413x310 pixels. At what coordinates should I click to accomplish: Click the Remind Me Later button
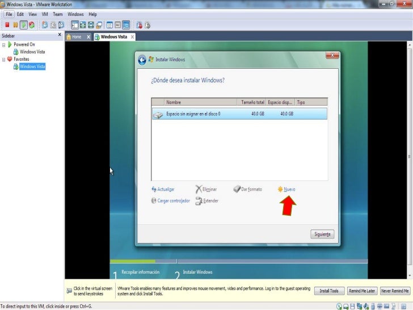[x=362, y=291]
